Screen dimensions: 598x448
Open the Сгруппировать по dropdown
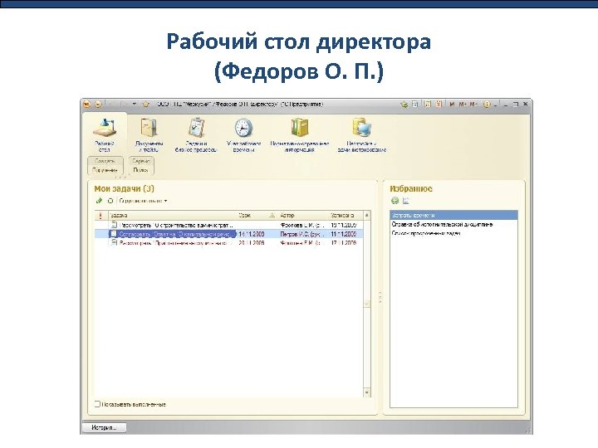[143, 201]
